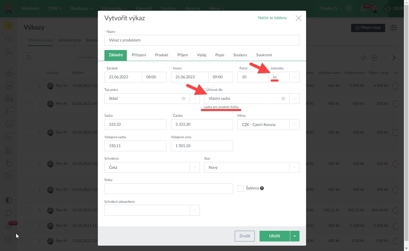This screenshot has height=251, width=409.
Task: Open the notifications bell icon
Action: point(363,8)
